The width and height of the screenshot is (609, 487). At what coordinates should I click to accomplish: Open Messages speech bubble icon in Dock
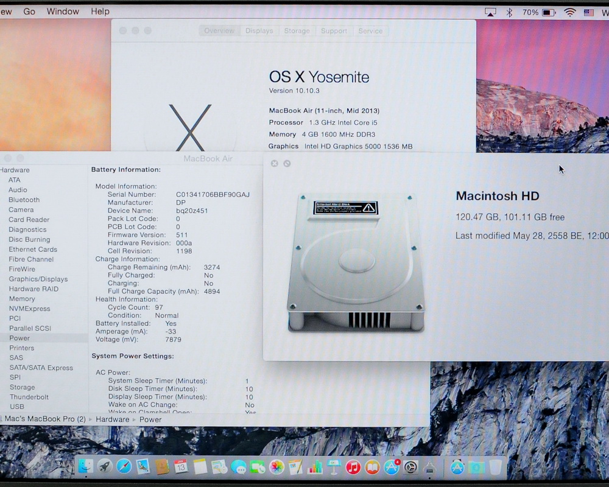coord(239,467)
